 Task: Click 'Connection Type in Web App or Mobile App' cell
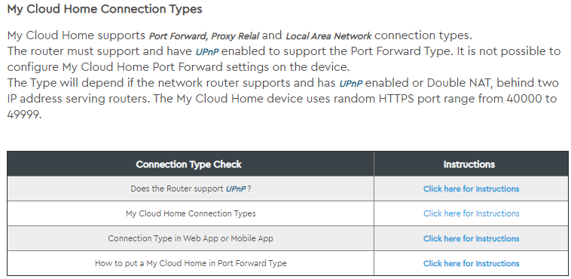click(x=191, y=238)
